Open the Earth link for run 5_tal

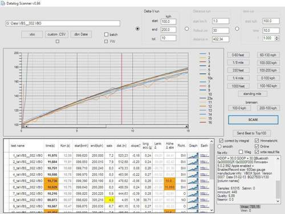[x=204, y=181]
